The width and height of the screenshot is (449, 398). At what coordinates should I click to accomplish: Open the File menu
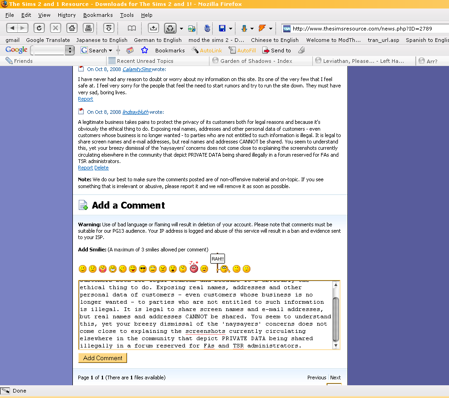[10, 15]
